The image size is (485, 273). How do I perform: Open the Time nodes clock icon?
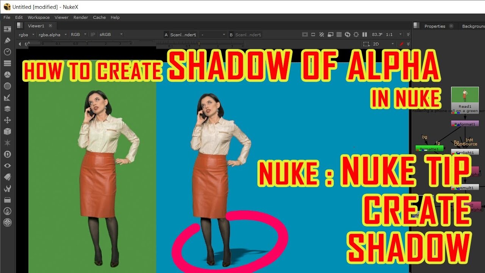(x=7, y=52)
